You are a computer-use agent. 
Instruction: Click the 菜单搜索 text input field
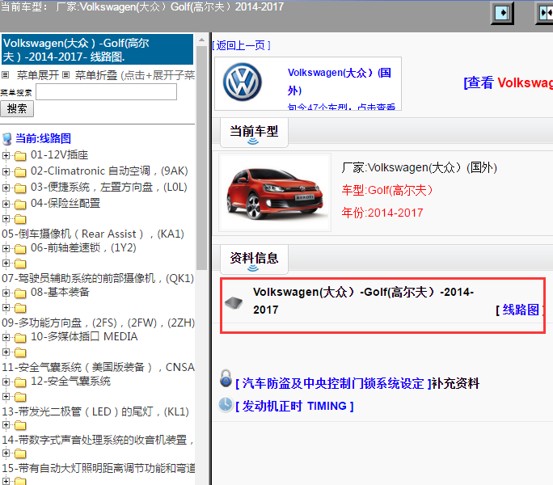click(x=106, y=91)
